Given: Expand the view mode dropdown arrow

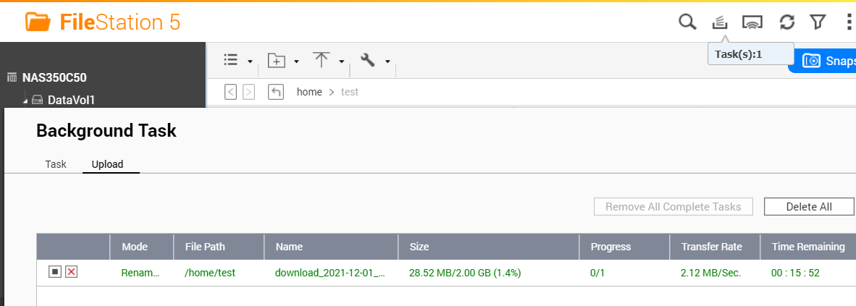Looking at the screenshot, I should click(x=250, y=61).
